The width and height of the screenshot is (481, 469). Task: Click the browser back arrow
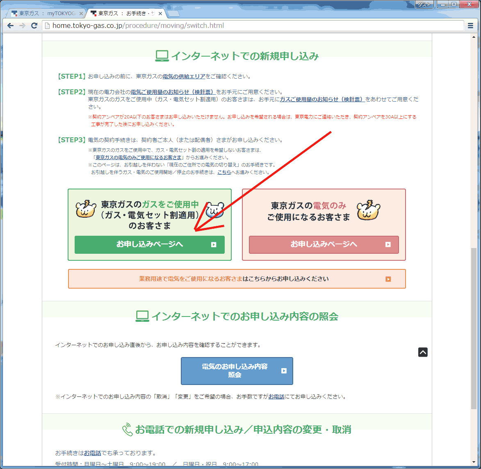tap(10, 26)
